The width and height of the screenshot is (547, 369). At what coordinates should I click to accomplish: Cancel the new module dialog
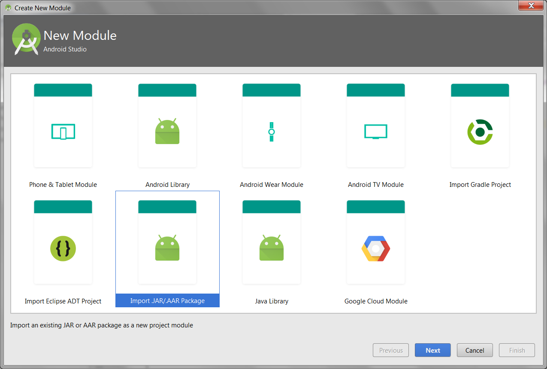(474, 350)
